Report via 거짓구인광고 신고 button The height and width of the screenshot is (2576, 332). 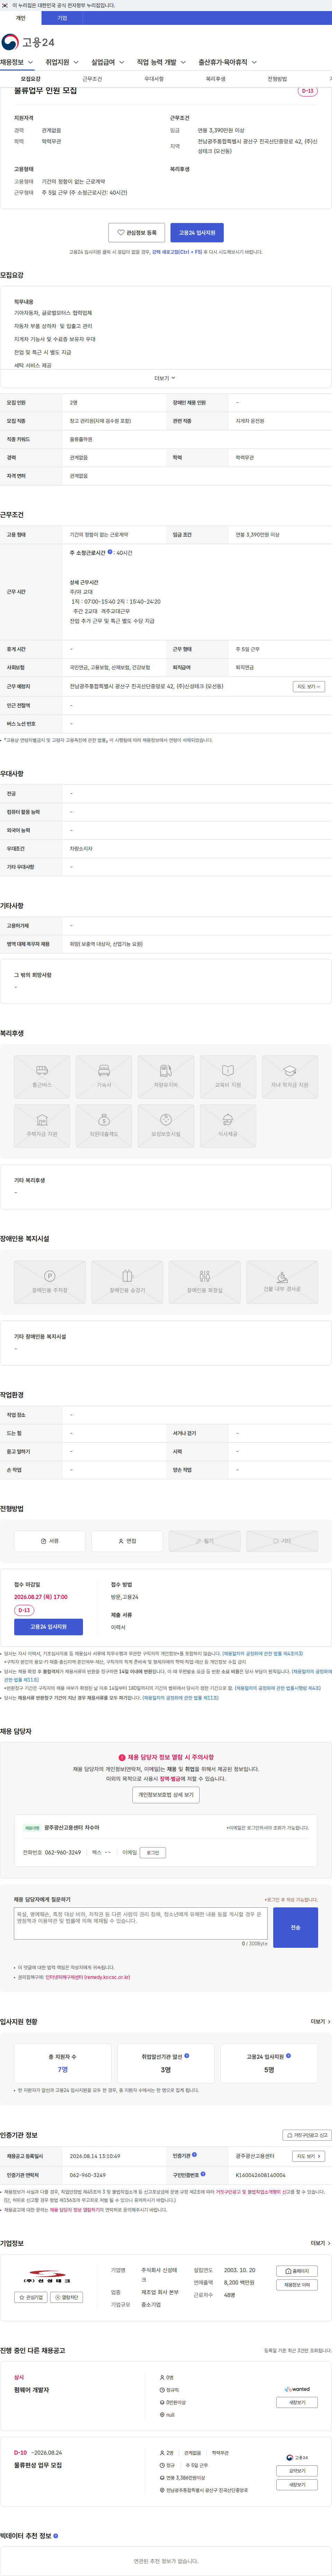(307, 2135)
